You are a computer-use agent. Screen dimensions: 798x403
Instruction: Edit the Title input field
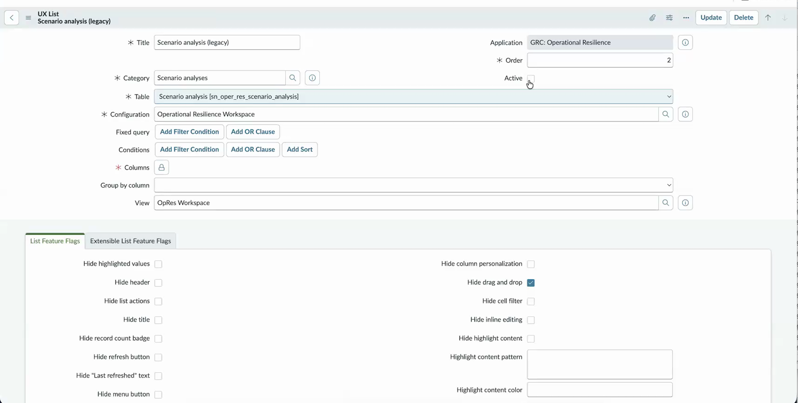pos(227,42)
